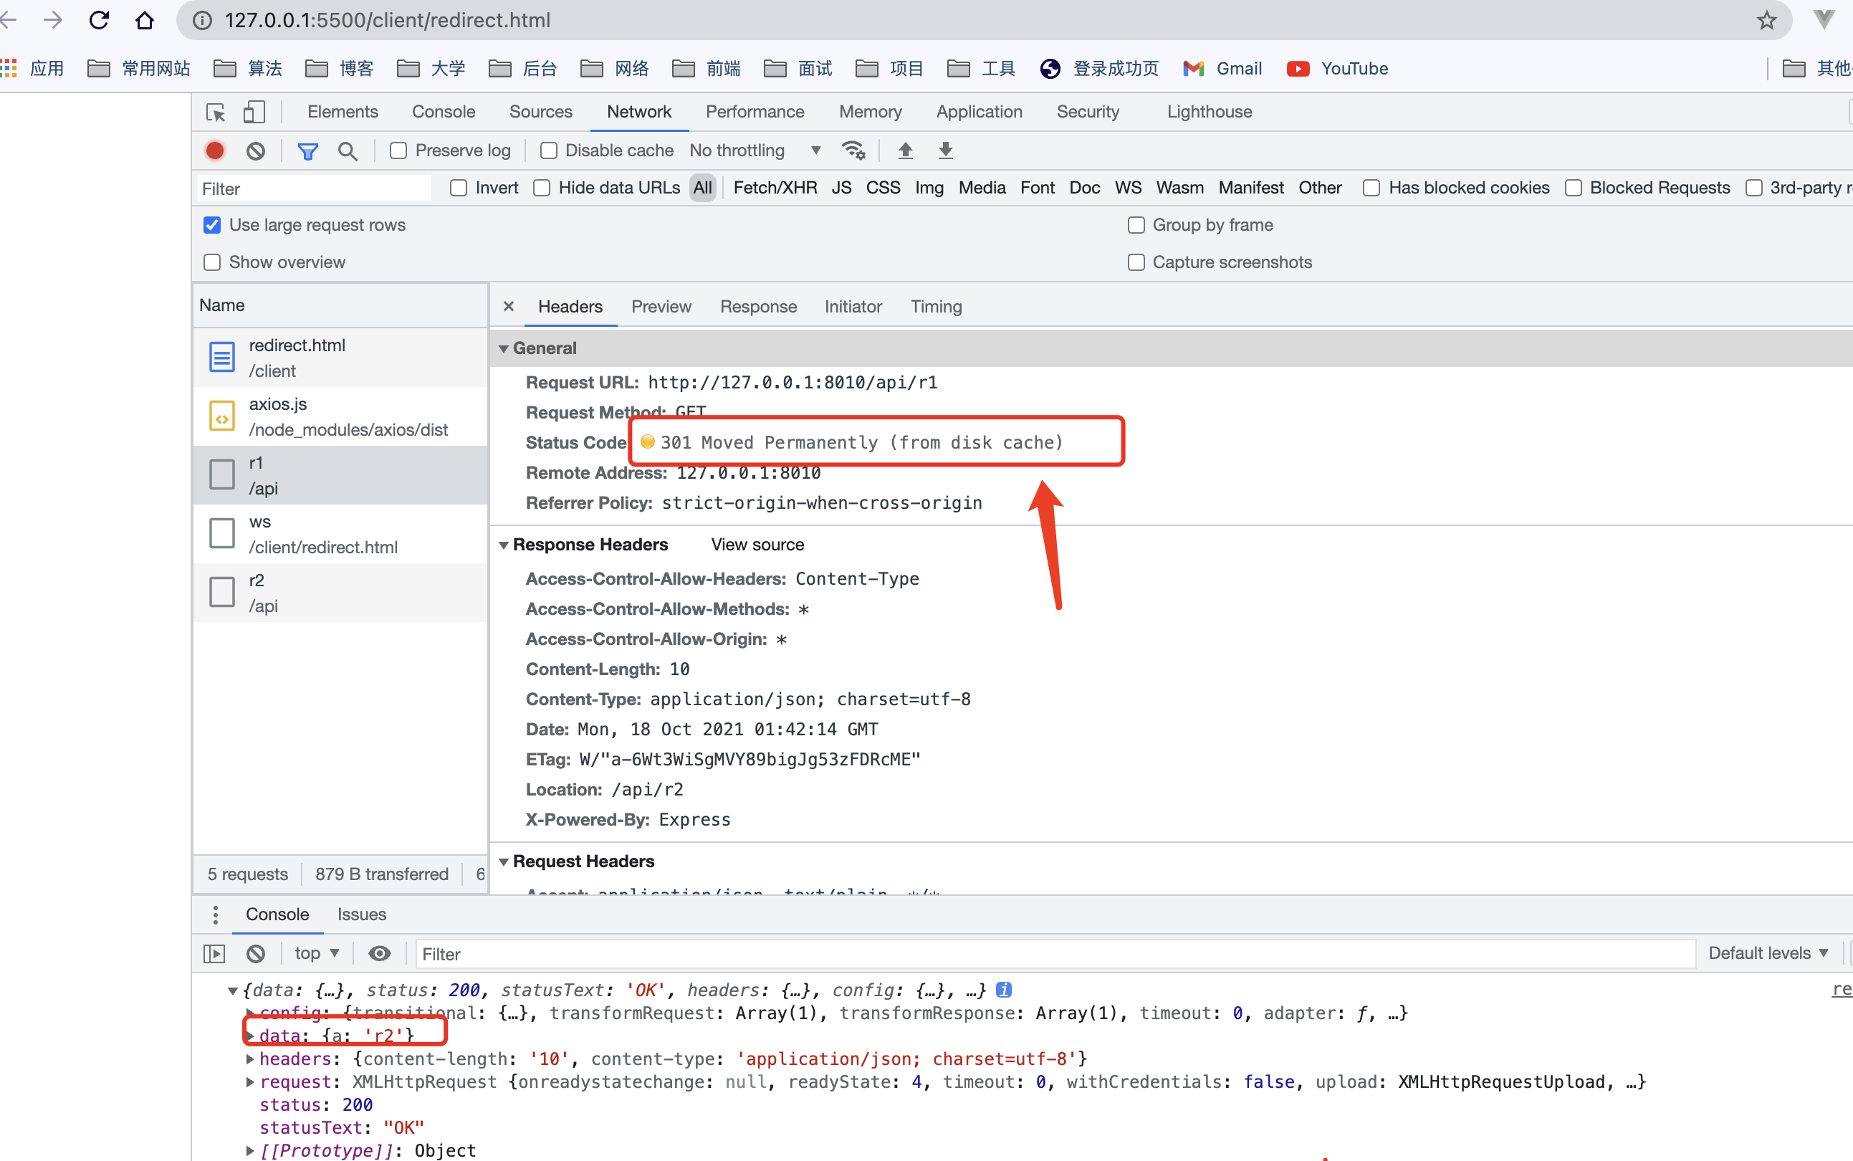This screenshot has width=1853, height=1161.
Task: Toggle the network filter funnel icon
Action: point(308,151)
